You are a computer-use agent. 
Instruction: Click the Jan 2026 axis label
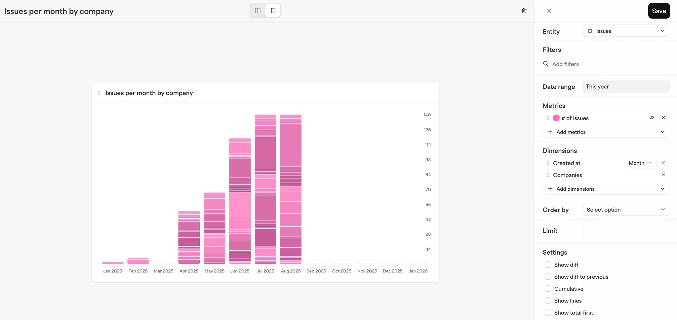click(418, 271)
